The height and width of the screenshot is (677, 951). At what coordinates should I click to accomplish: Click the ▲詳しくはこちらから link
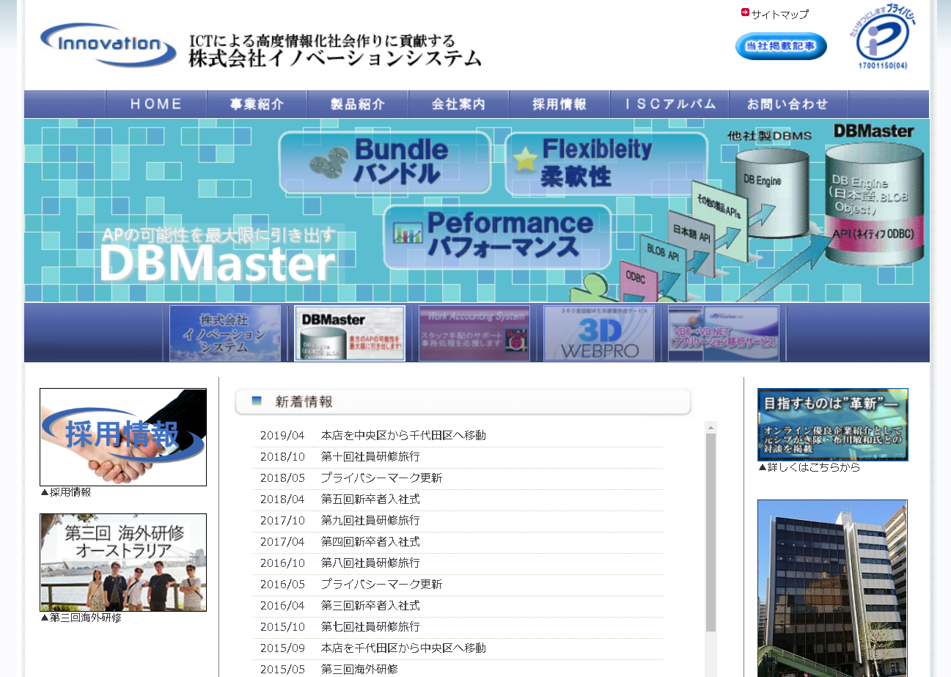tap(809, 467)
